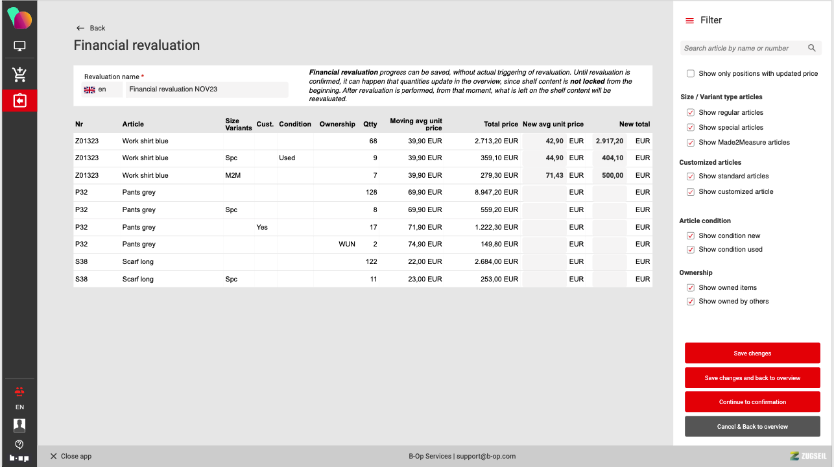
Task: Click Cancel & Back to overview button
Action: (752, 427)
